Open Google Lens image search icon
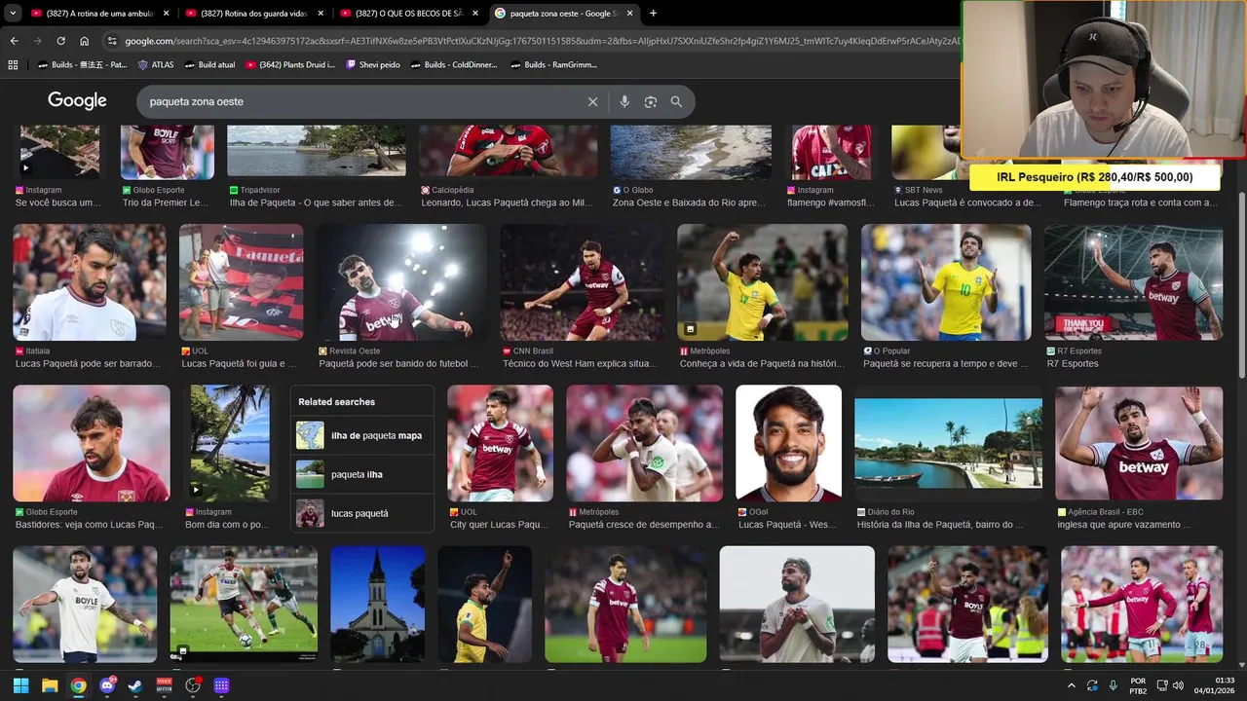This screenshot has width=1247, height=701. 650,101
